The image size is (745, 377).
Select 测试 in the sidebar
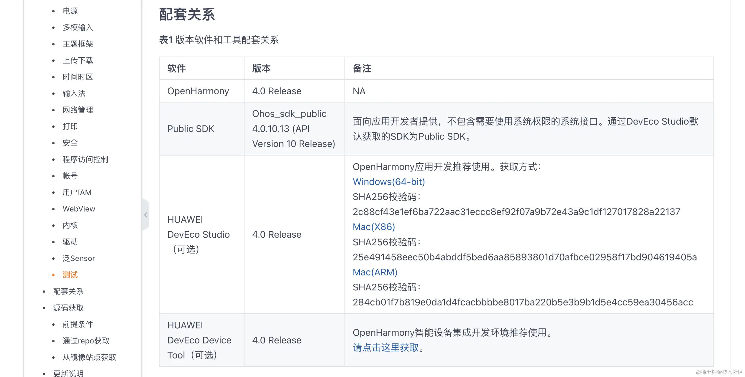pos(70,275)
